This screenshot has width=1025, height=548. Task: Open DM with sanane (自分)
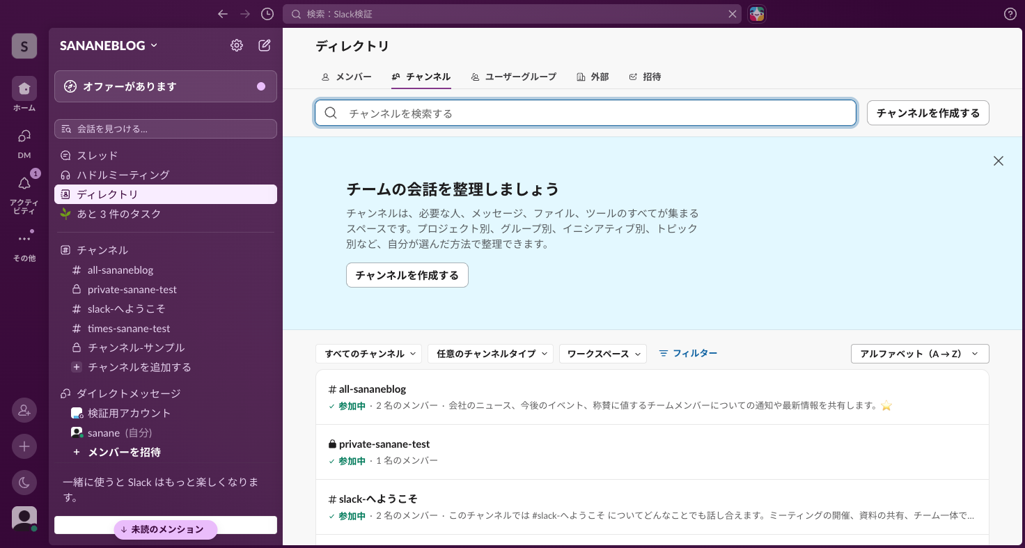pyautogui.click(x=166, y=432)
